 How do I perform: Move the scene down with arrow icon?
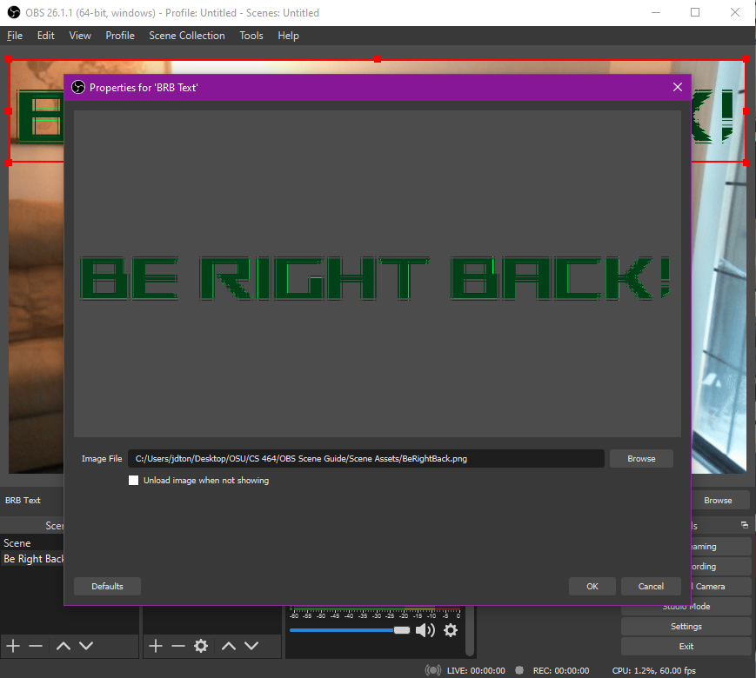click(86, 646)
